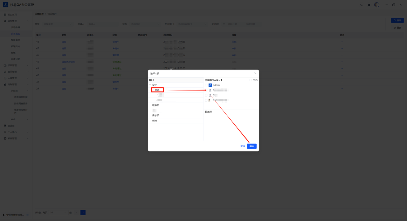Check the box next to admin
The image size is (407, 221).
click(x=206, y=85)
